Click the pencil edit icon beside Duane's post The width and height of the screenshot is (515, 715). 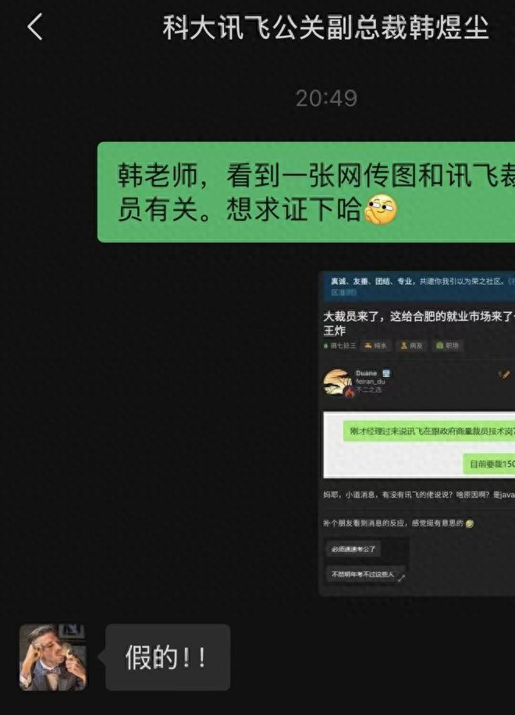pyautogui.click(x=504, y=375)
